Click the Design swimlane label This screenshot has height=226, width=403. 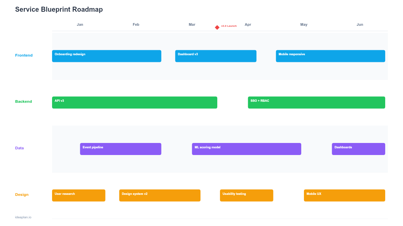coord(22,195)
